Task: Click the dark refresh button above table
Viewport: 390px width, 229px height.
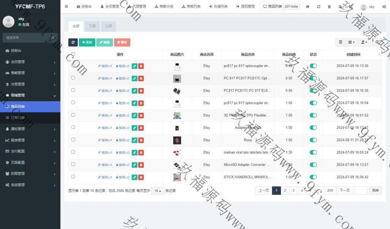Action: click(x=73, y=42)
